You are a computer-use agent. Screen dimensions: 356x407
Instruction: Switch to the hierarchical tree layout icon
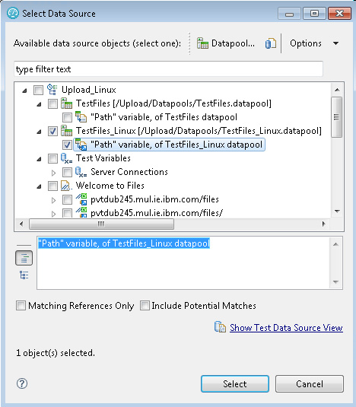(x=24, y=275)
